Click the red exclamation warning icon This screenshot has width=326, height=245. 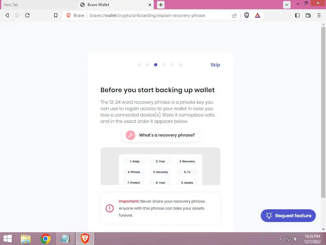(110, 208)
